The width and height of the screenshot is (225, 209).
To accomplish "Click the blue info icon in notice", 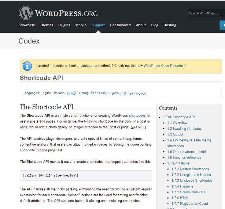I will pos(27,66).
